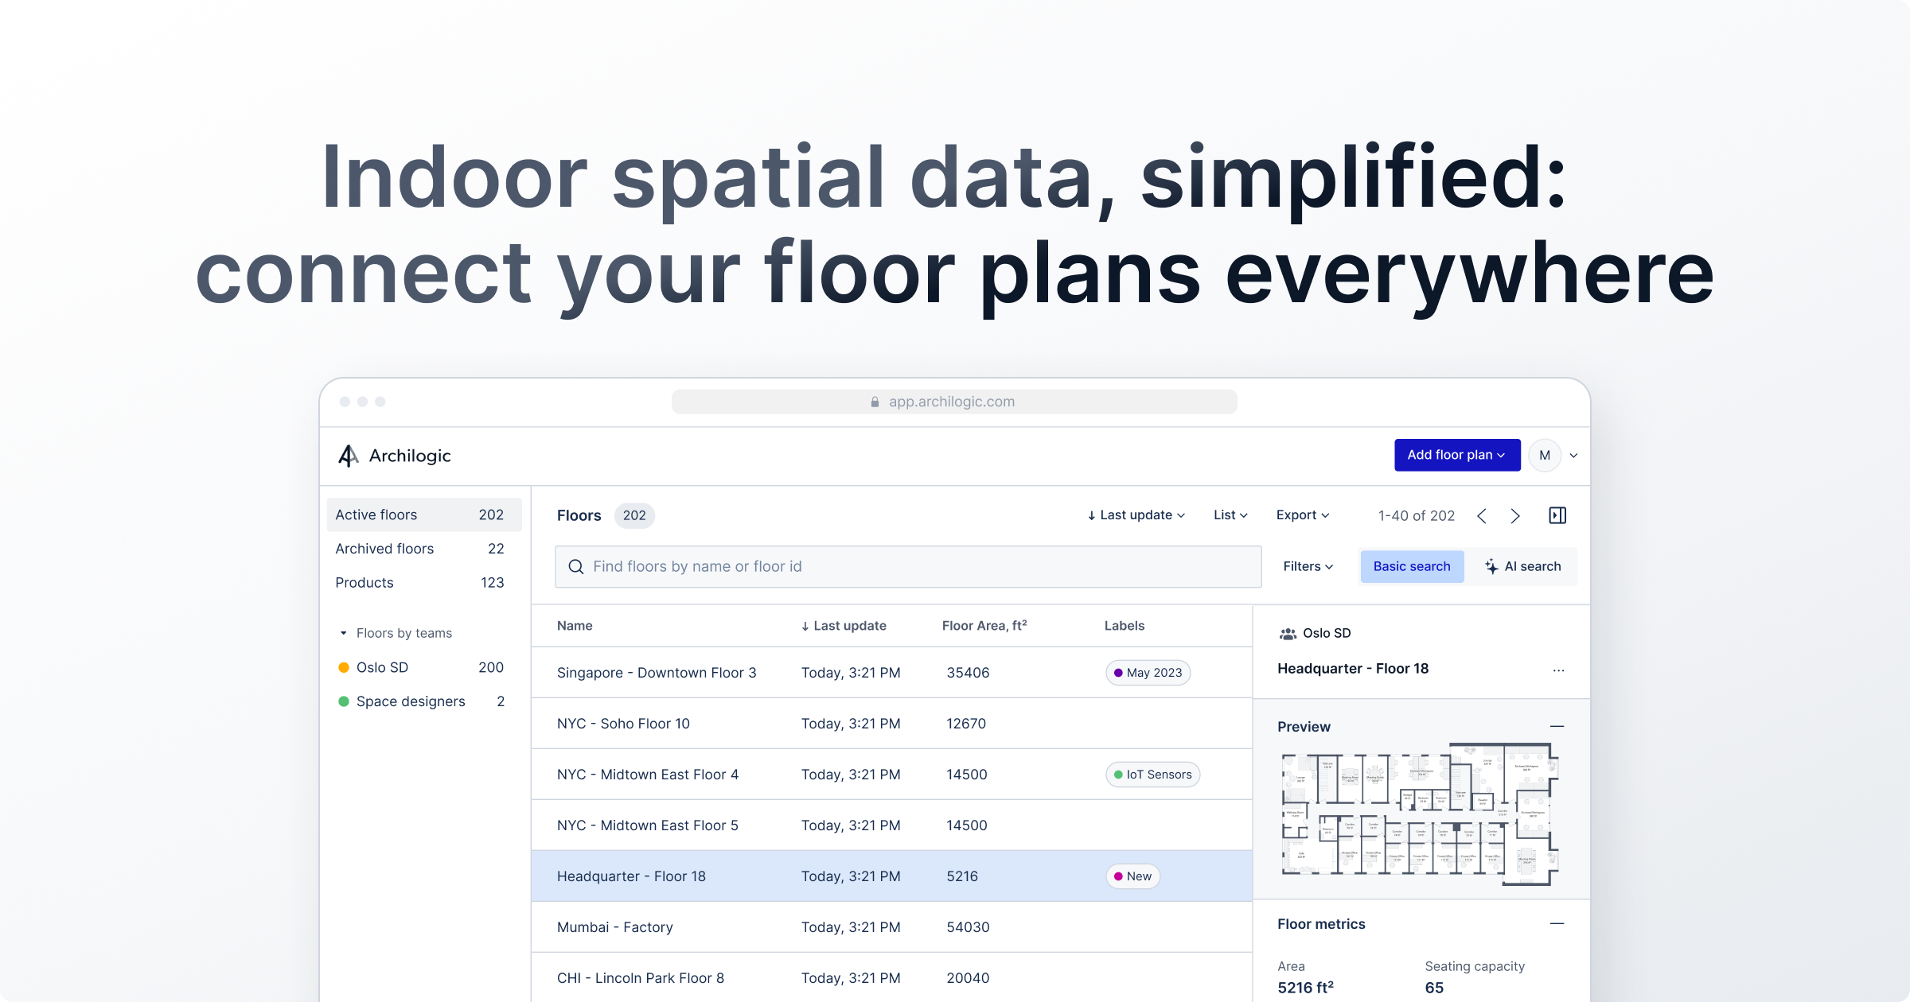Screen dimensions: 1910x1002
Task: Click the purple May 2023 label
Action: [1148, 673]
